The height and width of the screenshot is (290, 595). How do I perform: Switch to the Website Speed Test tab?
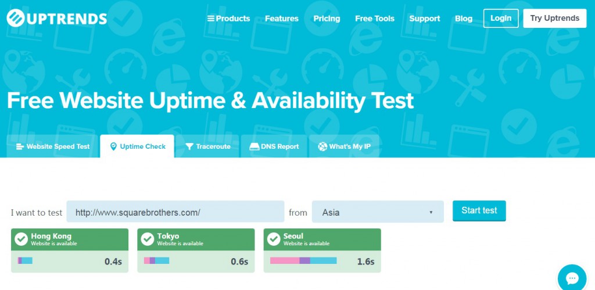coord(52,146)
